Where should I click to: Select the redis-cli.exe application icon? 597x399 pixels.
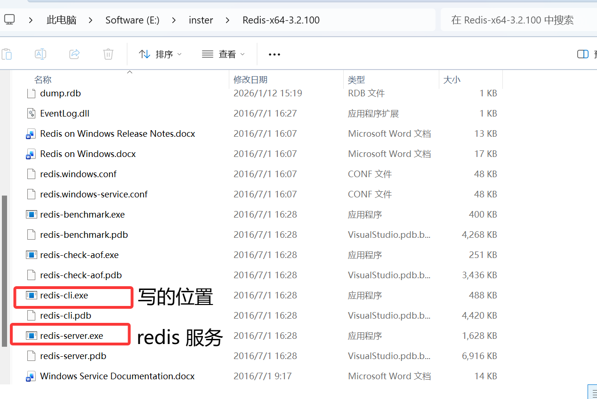[31, 295]
